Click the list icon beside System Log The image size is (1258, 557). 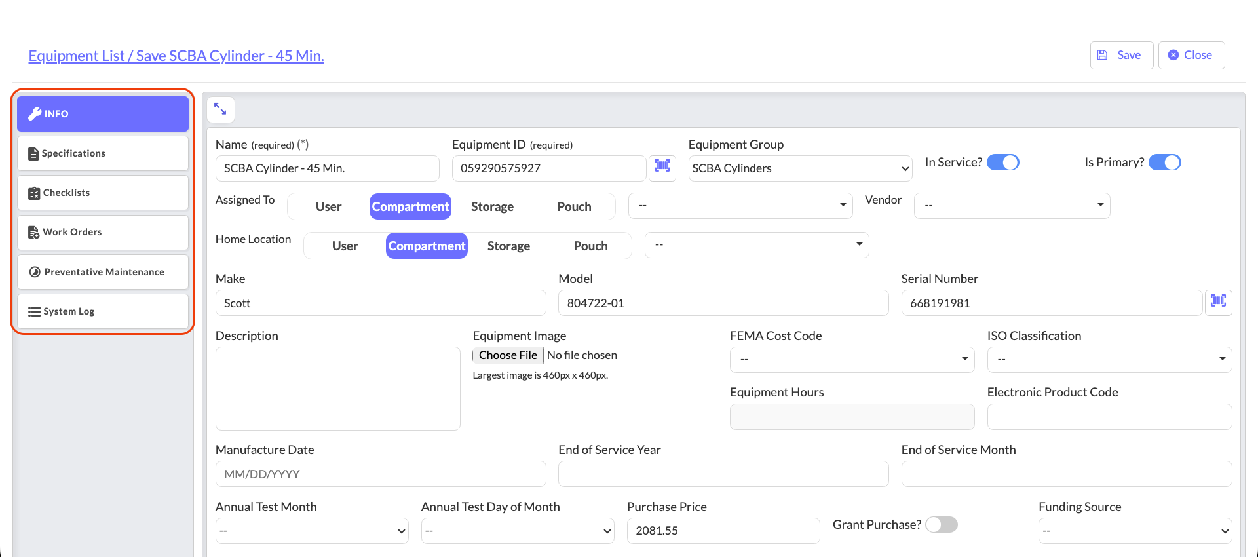[35, 311]
